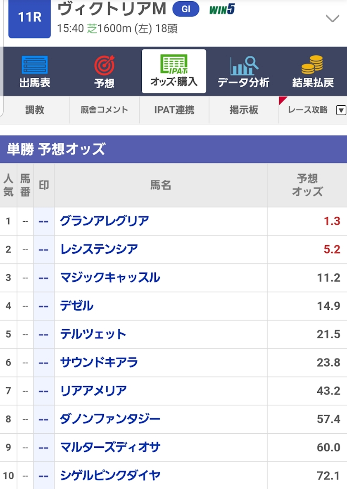The height and width of the screenshot is (489, 347).
Task: Open the 掲示板 tab
Action: pos(244,110)
